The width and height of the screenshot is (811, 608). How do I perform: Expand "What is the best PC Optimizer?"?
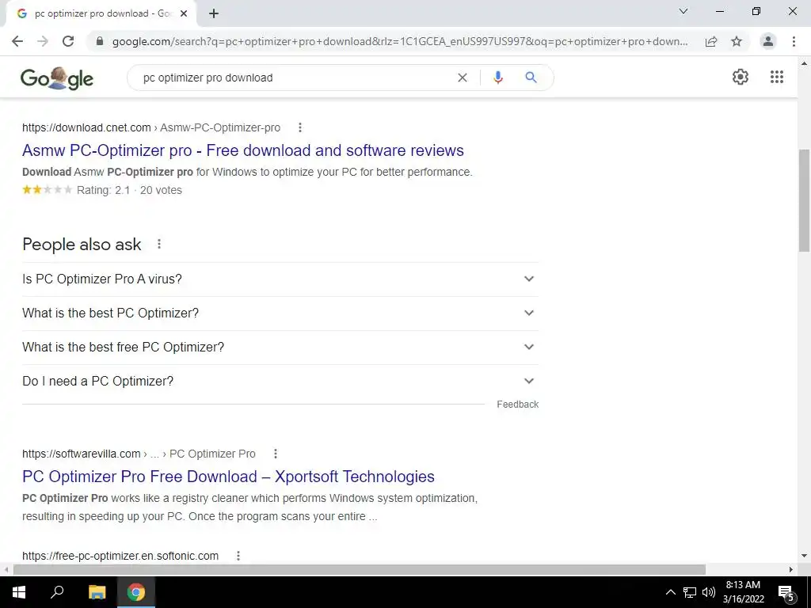(280, 313)
